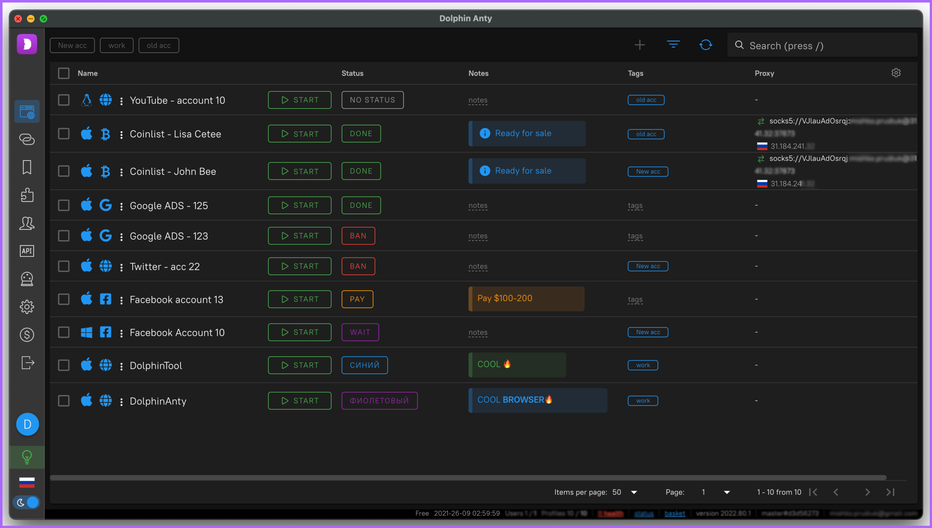
Task: Open filter options dropdown menu
Action: pos(673,46)
